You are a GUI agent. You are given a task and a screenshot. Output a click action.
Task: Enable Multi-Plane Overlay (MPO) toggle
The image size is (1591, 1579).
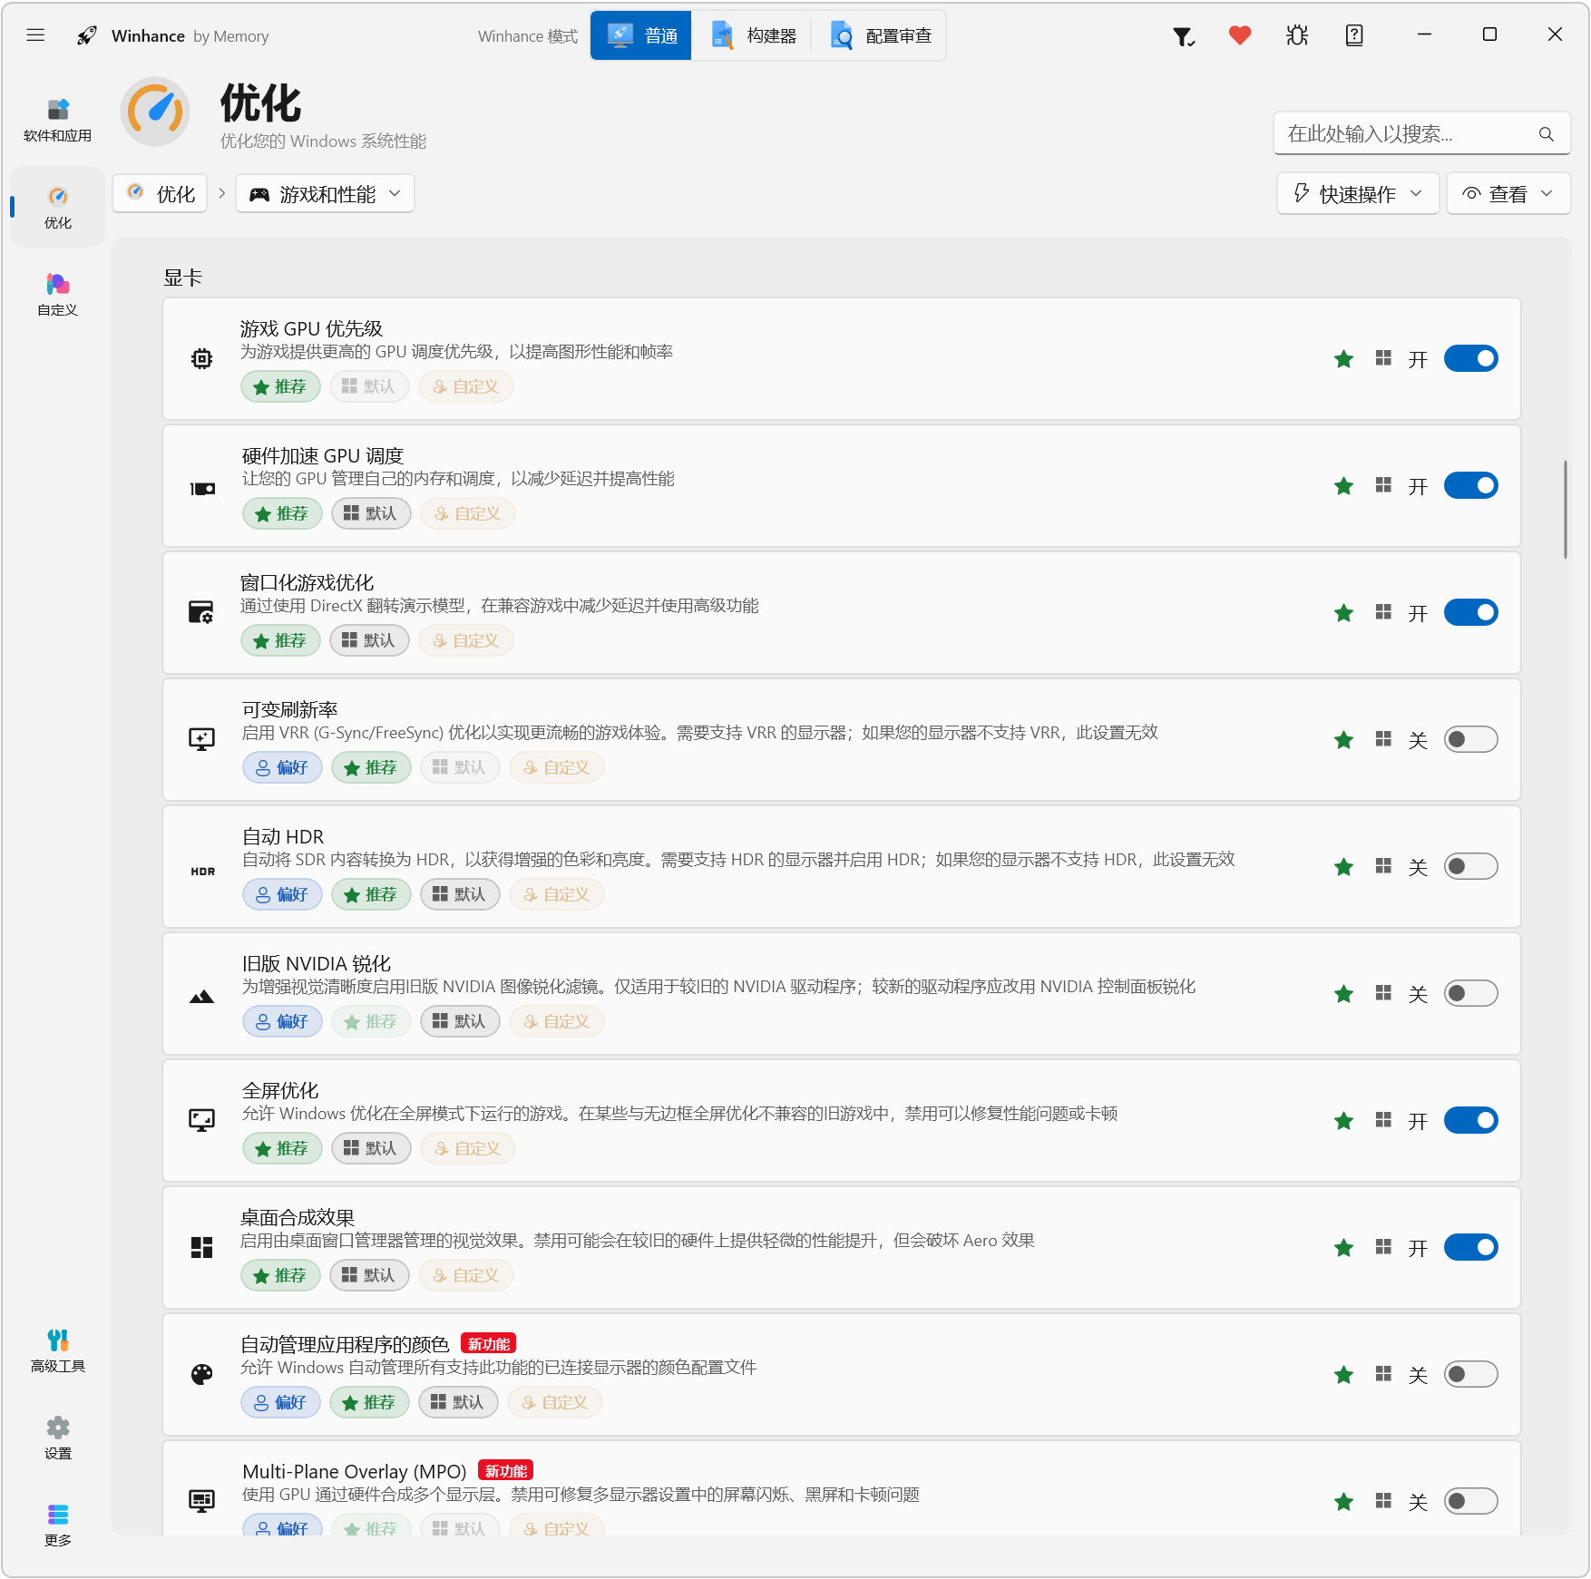coord(1470,1501)
